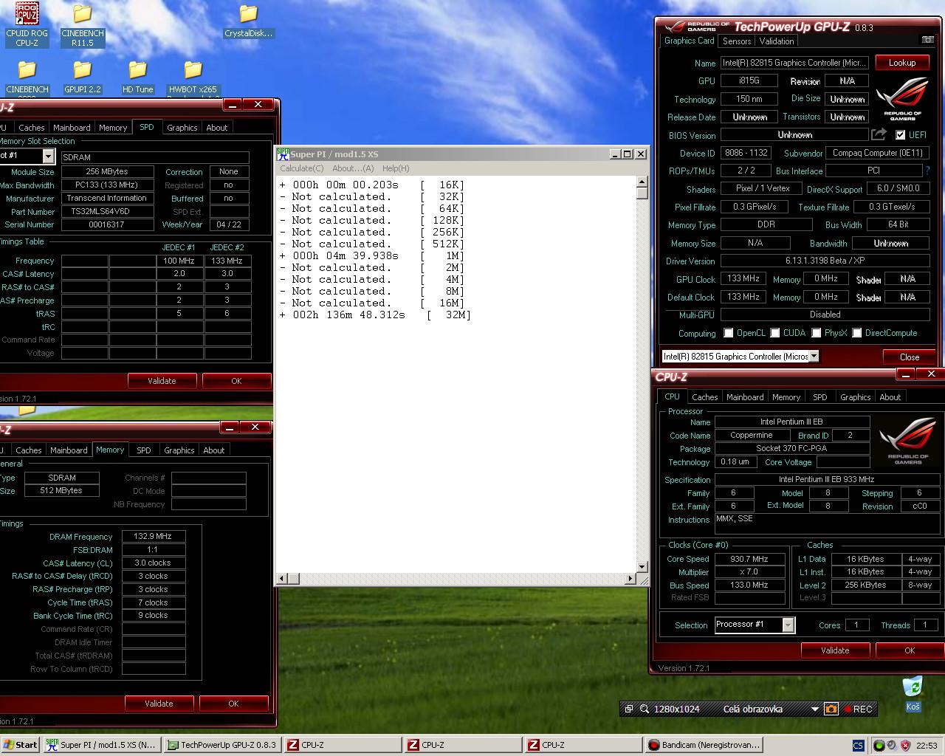
Task: Switch to the Sensors tab in GPU-Z
Action: pyautogui.click(x=737, y=41)
